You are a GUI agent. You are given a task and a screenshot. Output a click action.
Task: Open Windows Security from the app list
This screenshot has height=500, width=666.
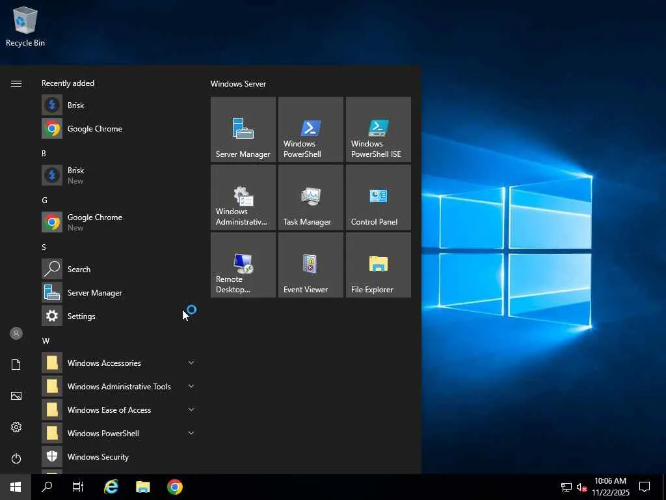pyautogui.click(x=98, y=457)
